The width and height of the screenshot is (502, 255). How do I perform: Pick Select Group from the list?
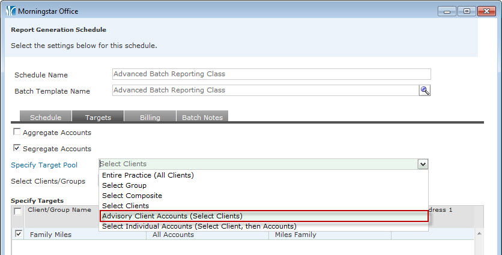pos(124,185)
